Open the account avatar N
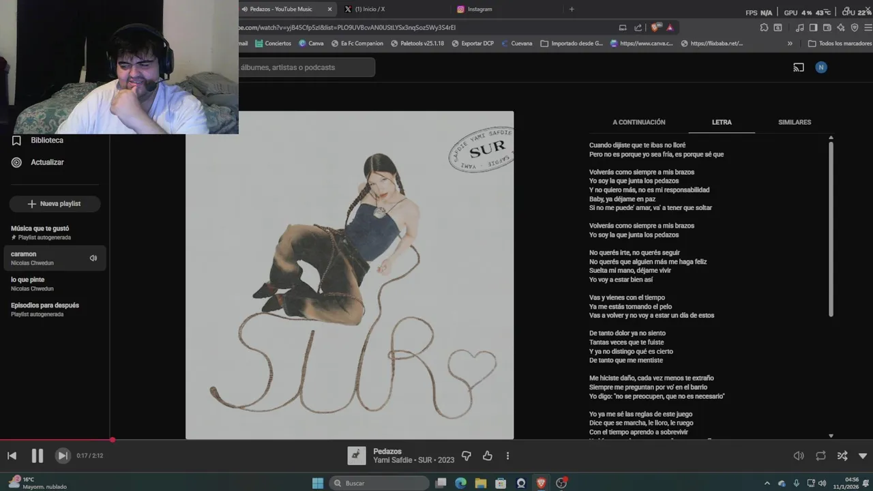This screenshot has width=873, height=491. click(821, 68)
